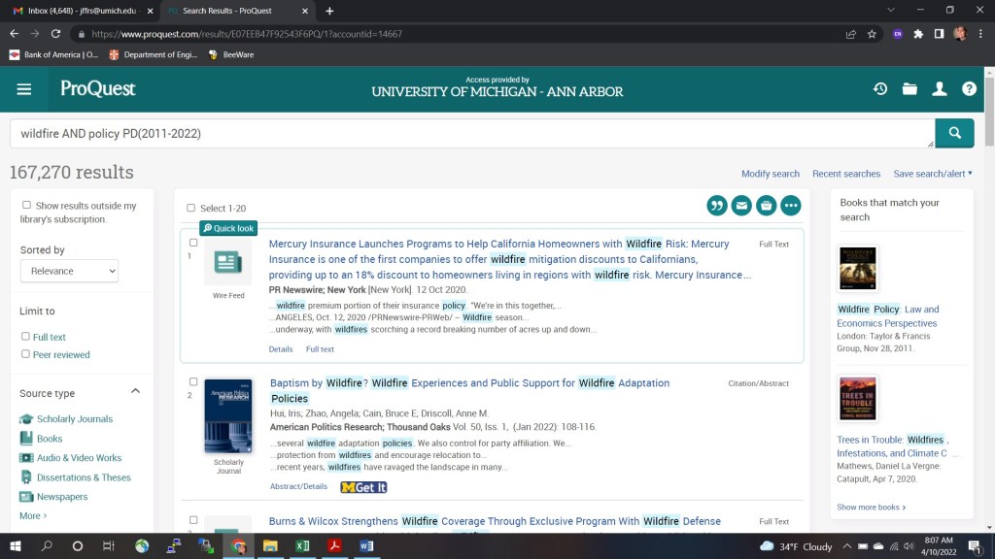The width and height of the screenshot is (995, 559).
Task: Open the more actions ellipsis icon
Action: pyautogui.click(x=790, y=205)
